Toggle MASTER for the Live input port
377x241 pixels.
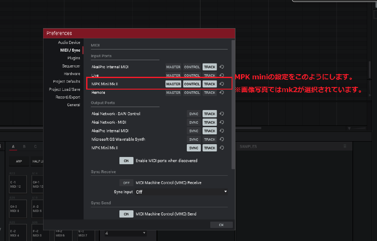[x=173, y=75]
